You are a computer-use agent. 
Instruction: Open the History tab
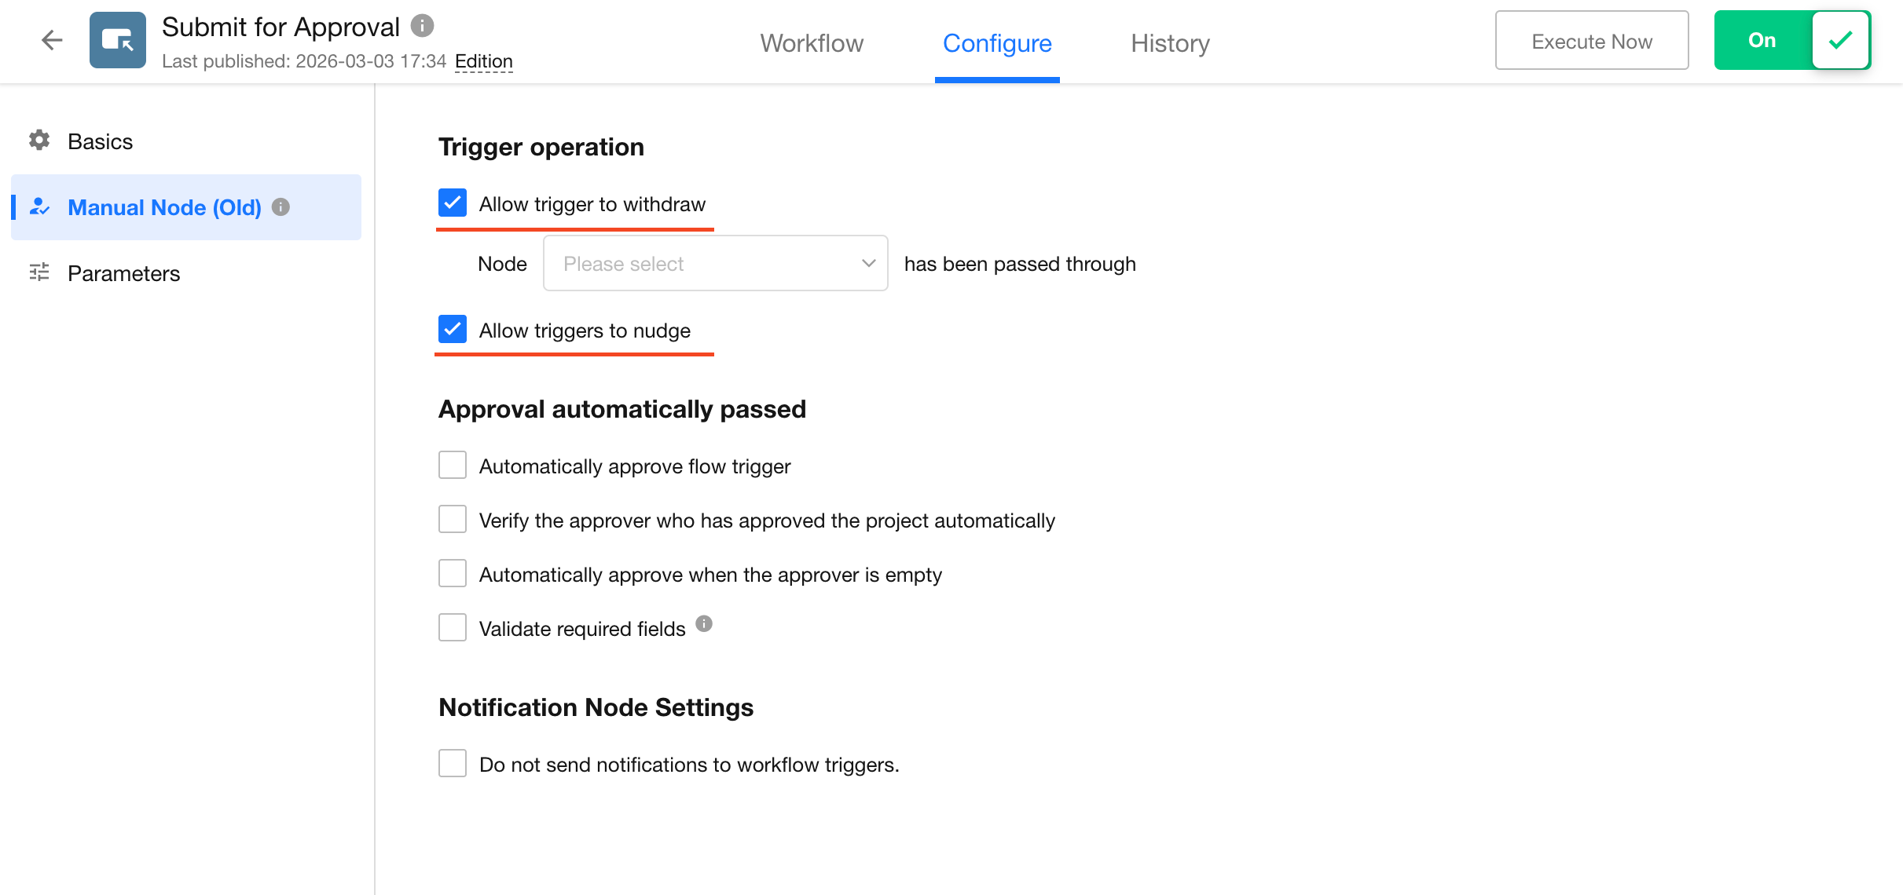tap(1170, 43)
